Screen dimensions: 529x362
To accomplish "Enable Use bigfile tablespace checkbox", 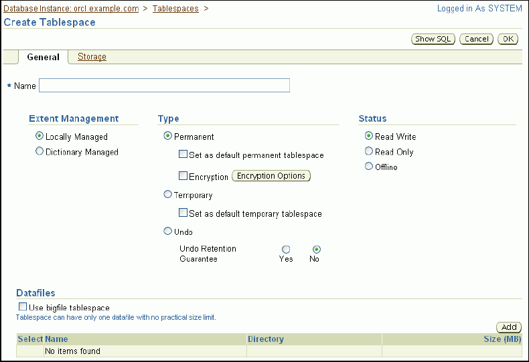I will [23, 307].
